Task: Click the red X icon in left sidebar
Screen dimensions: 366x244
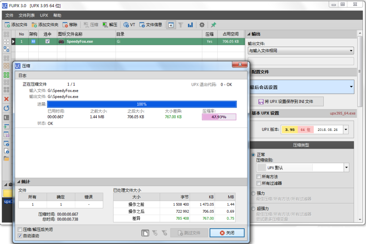Action: click(x=6, y=99)
